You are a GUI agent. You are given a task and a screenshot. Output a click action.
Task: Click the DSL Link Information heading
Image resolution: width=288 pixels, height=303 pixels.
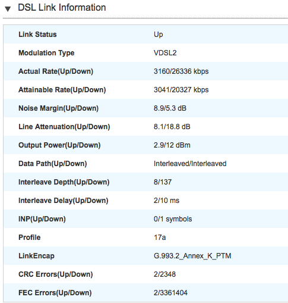point(62,8)
